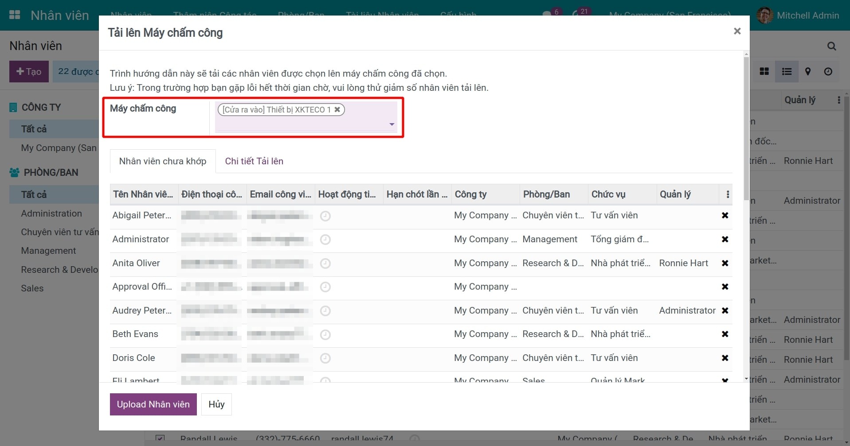Close the Tải lên Máy chấm công dialog
The width and height of the screenshot is (850, 446).
pyautogui.click(x=737, y=31)
